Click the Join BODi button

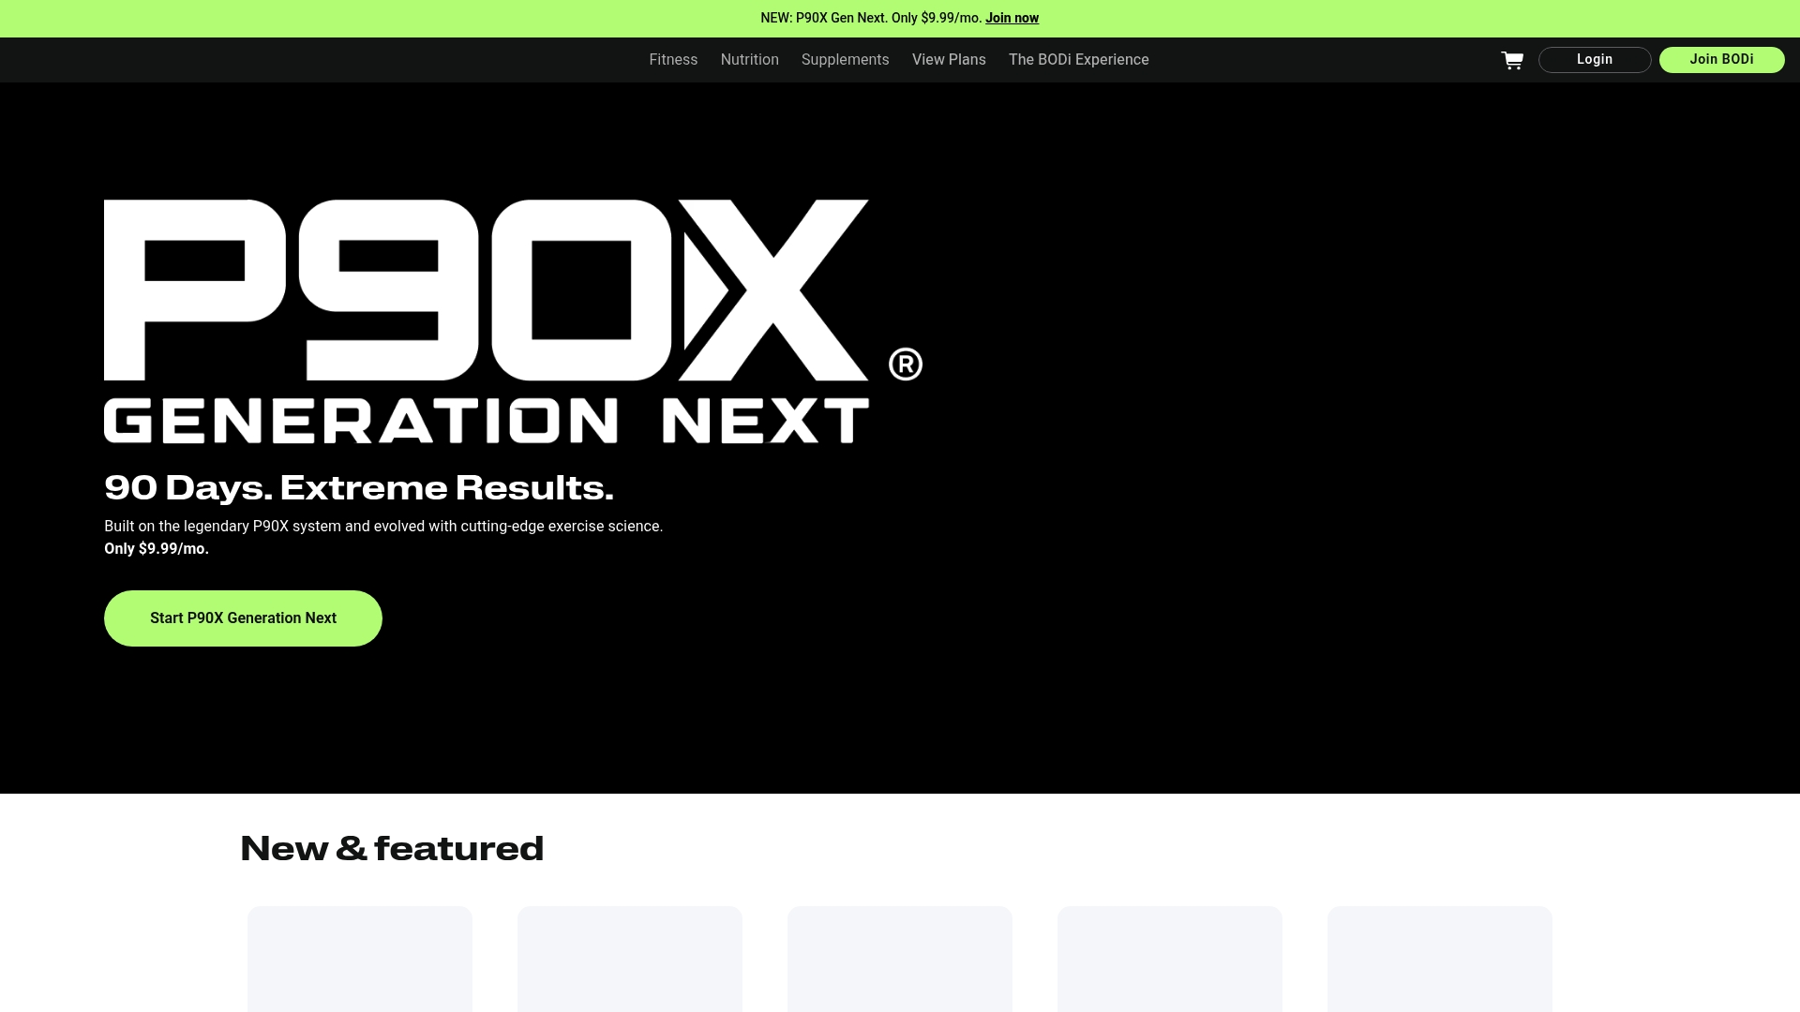coord(1721,59)
